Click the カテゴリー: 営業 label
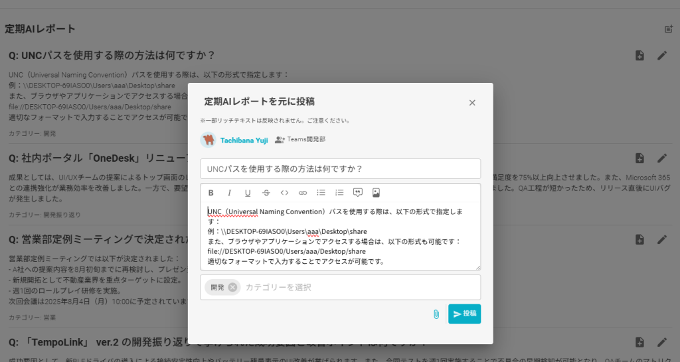Image resolution: width=680 pixels, height=362 pixels. 32,318
